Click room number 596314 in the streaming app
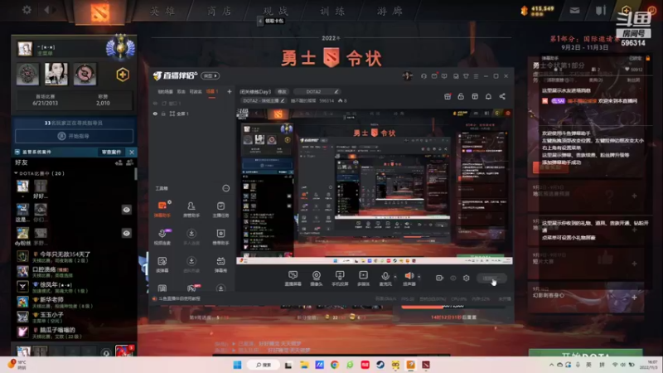This screenshot has width=663, height=373. click(327, 100)
